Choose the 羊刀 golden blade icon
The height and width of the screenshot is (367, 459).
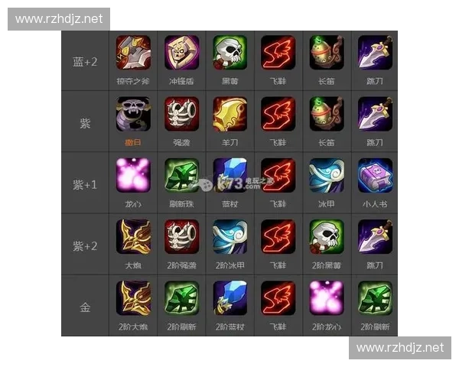tap(229, 114)
